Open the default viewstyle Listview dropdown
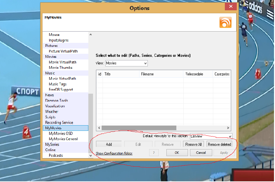This screenshot has width=275, height=182. tap(211, 136)
